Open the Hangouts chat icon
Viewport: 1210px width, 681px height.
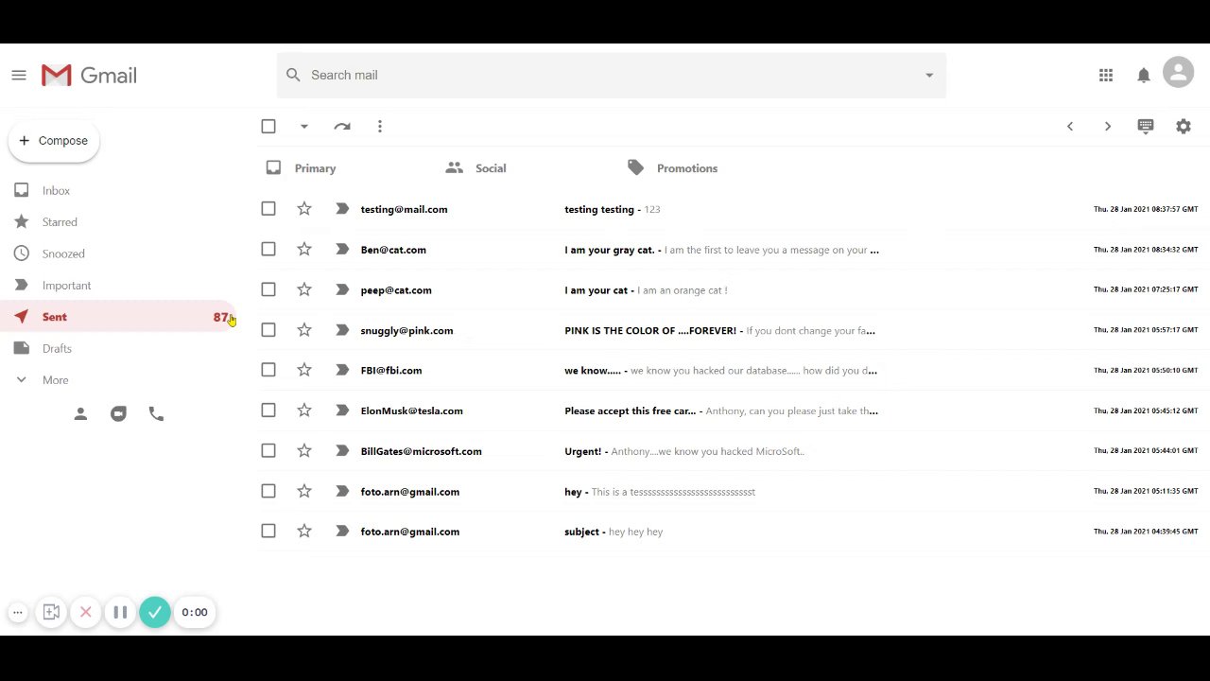[118, 414]
